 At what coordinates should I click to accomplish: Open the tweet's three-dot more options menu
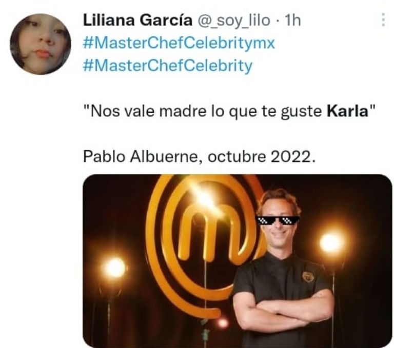click(x=383, y=19)
